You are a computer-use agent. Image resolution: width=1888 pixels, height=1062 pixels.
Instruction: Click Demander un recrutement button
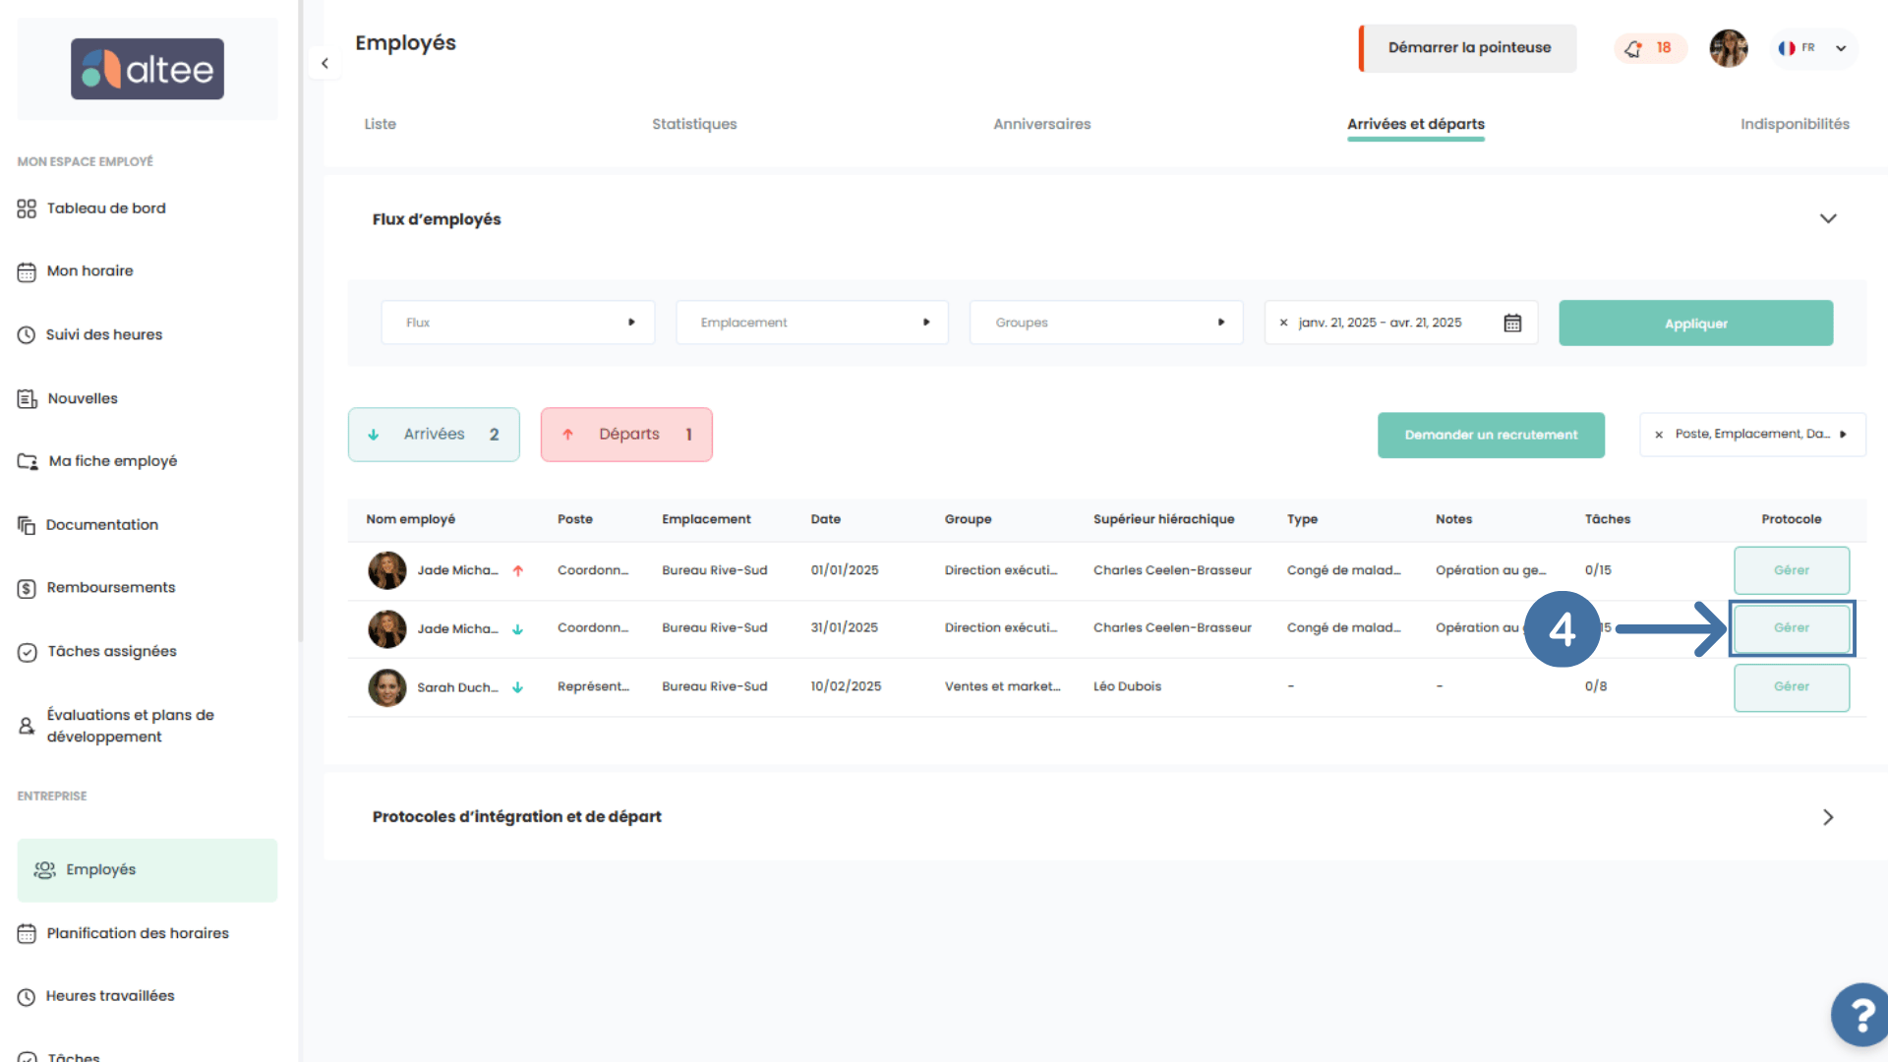pos(1491,435)
